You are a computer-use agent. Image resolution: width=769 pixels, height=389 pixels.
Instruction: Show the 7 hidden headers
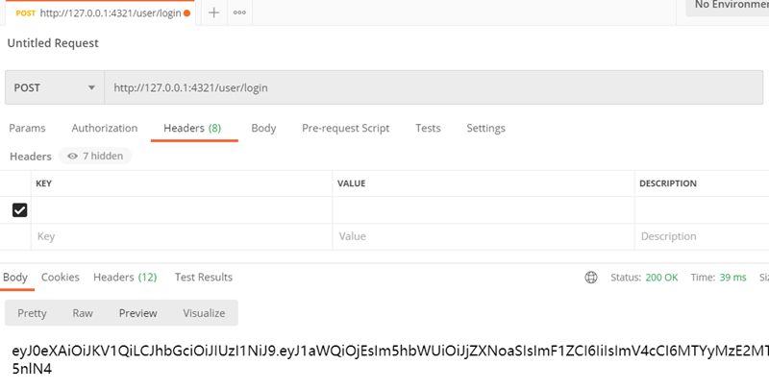pyautogui.click(x=95, y=156)
